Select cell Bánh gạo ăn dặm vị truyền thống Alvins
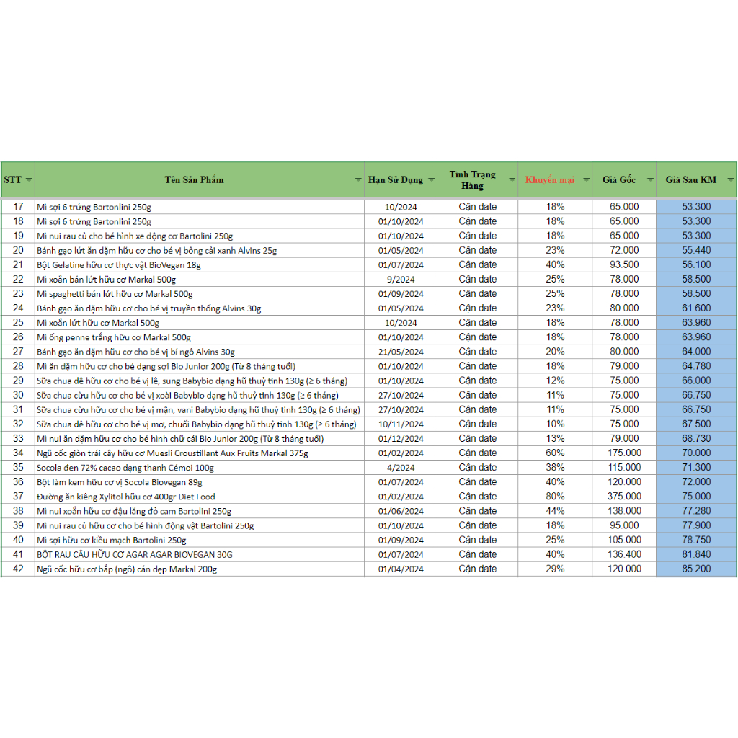Viewport: 738px width, 738px height. 199,308
